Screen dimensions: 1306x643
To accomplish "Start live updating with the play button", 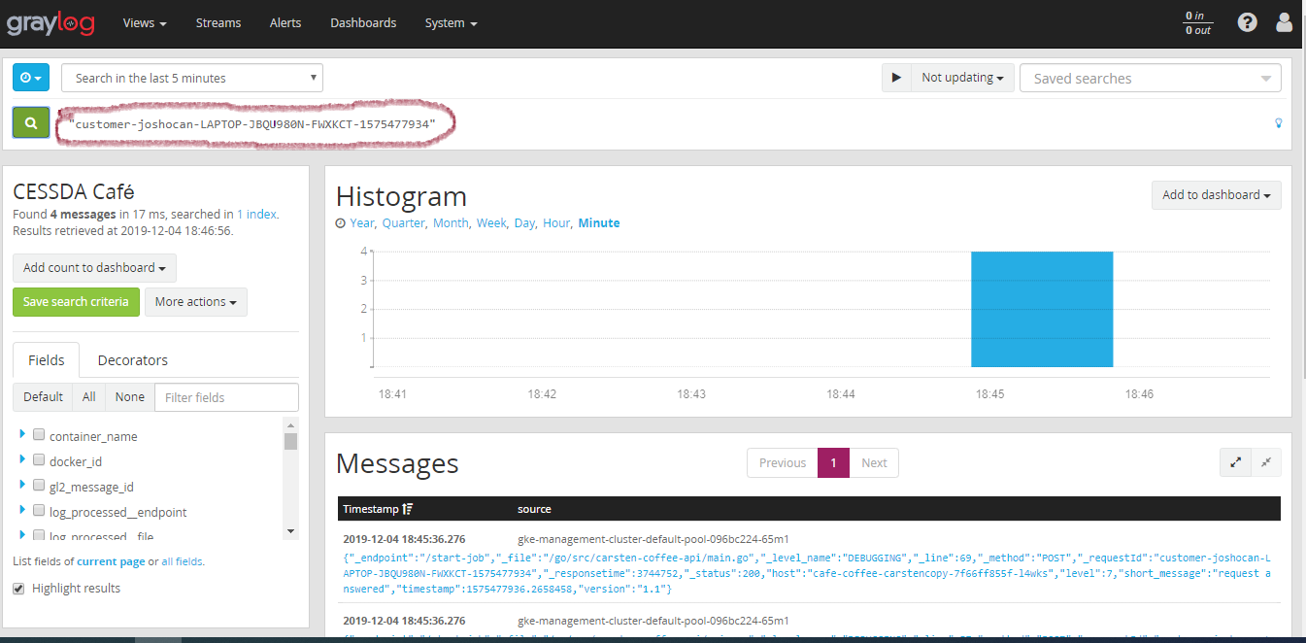I will point(896,78).
